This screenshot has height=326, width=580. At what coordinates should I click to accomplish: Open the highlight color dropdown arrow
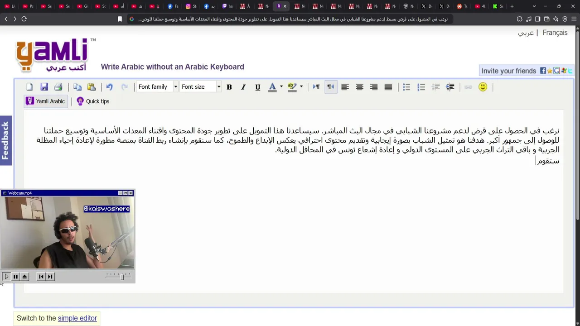tap(301, 87)
